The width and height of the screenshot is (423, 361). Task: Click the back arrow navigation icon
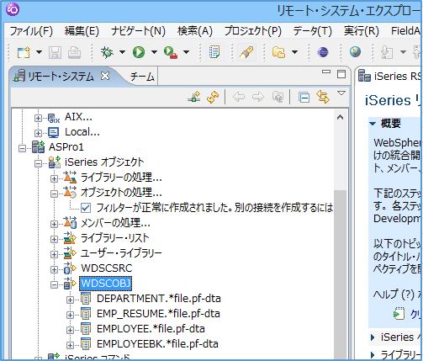click(238, 98)
